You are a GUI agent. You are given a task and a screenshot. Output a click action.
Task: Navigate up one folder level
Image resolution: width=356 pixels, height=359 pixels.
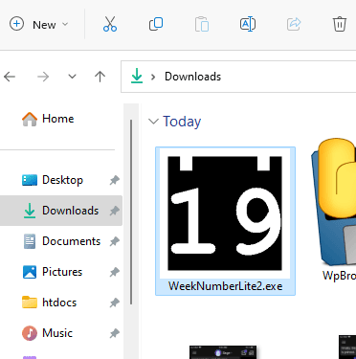point(100,77)
